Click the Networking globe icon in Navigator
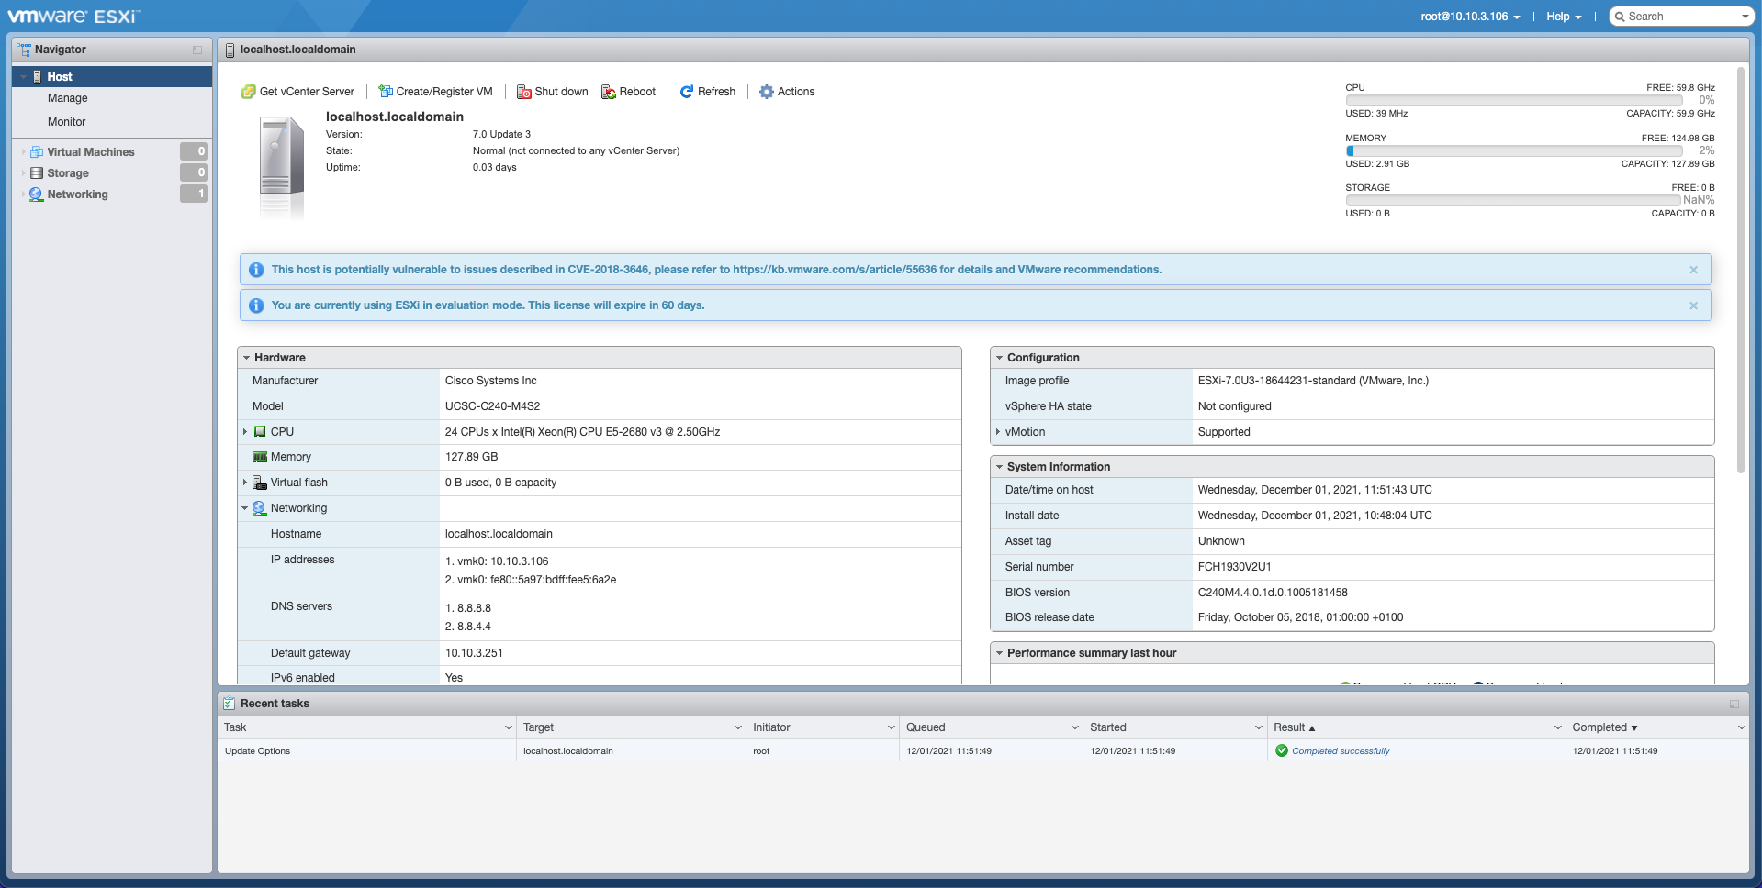The height and width of the screenshot is (888, 1762). pyautogui.click(x=37, y=194)
